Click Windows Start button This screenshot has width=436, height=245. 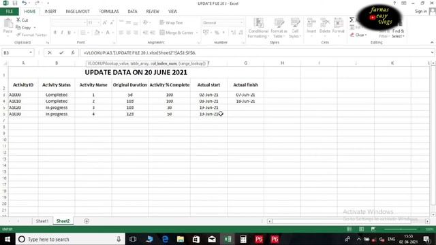7,239
